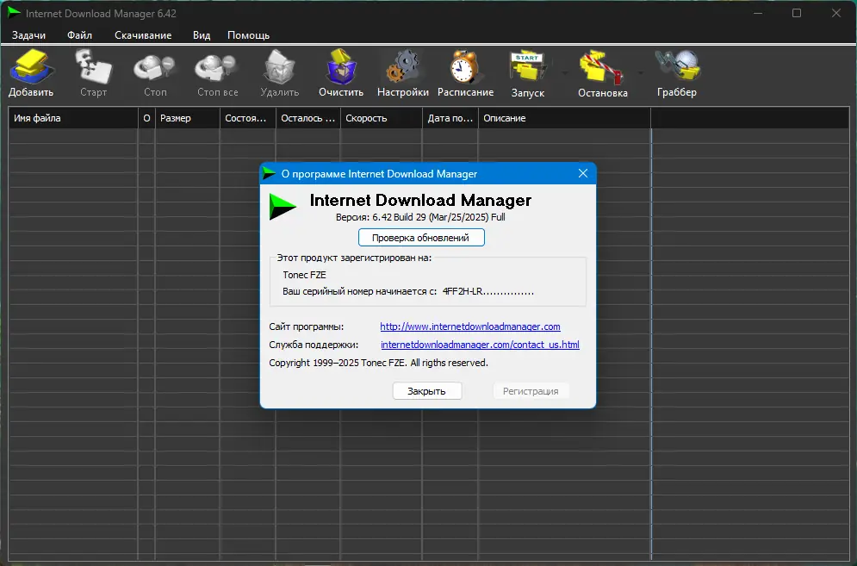
Task: Open dropdown arrow next to Остановка
Action: pos(640,72)
